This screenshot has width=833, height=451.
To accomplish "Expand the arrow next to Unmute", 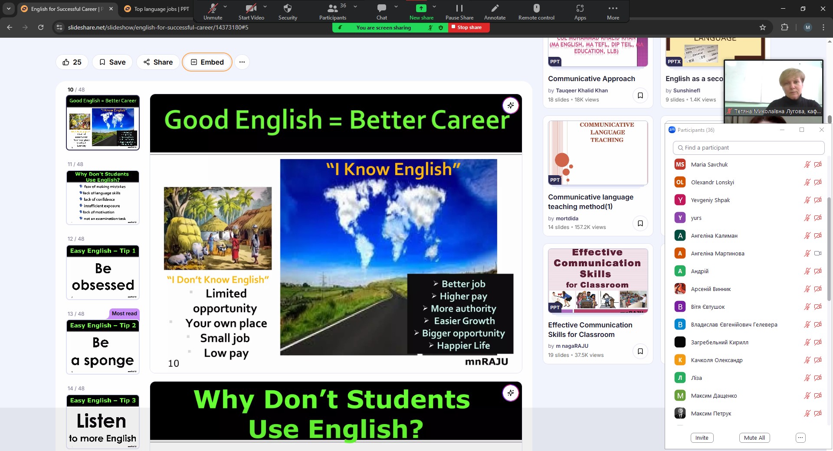I will [x=225, y=7].
